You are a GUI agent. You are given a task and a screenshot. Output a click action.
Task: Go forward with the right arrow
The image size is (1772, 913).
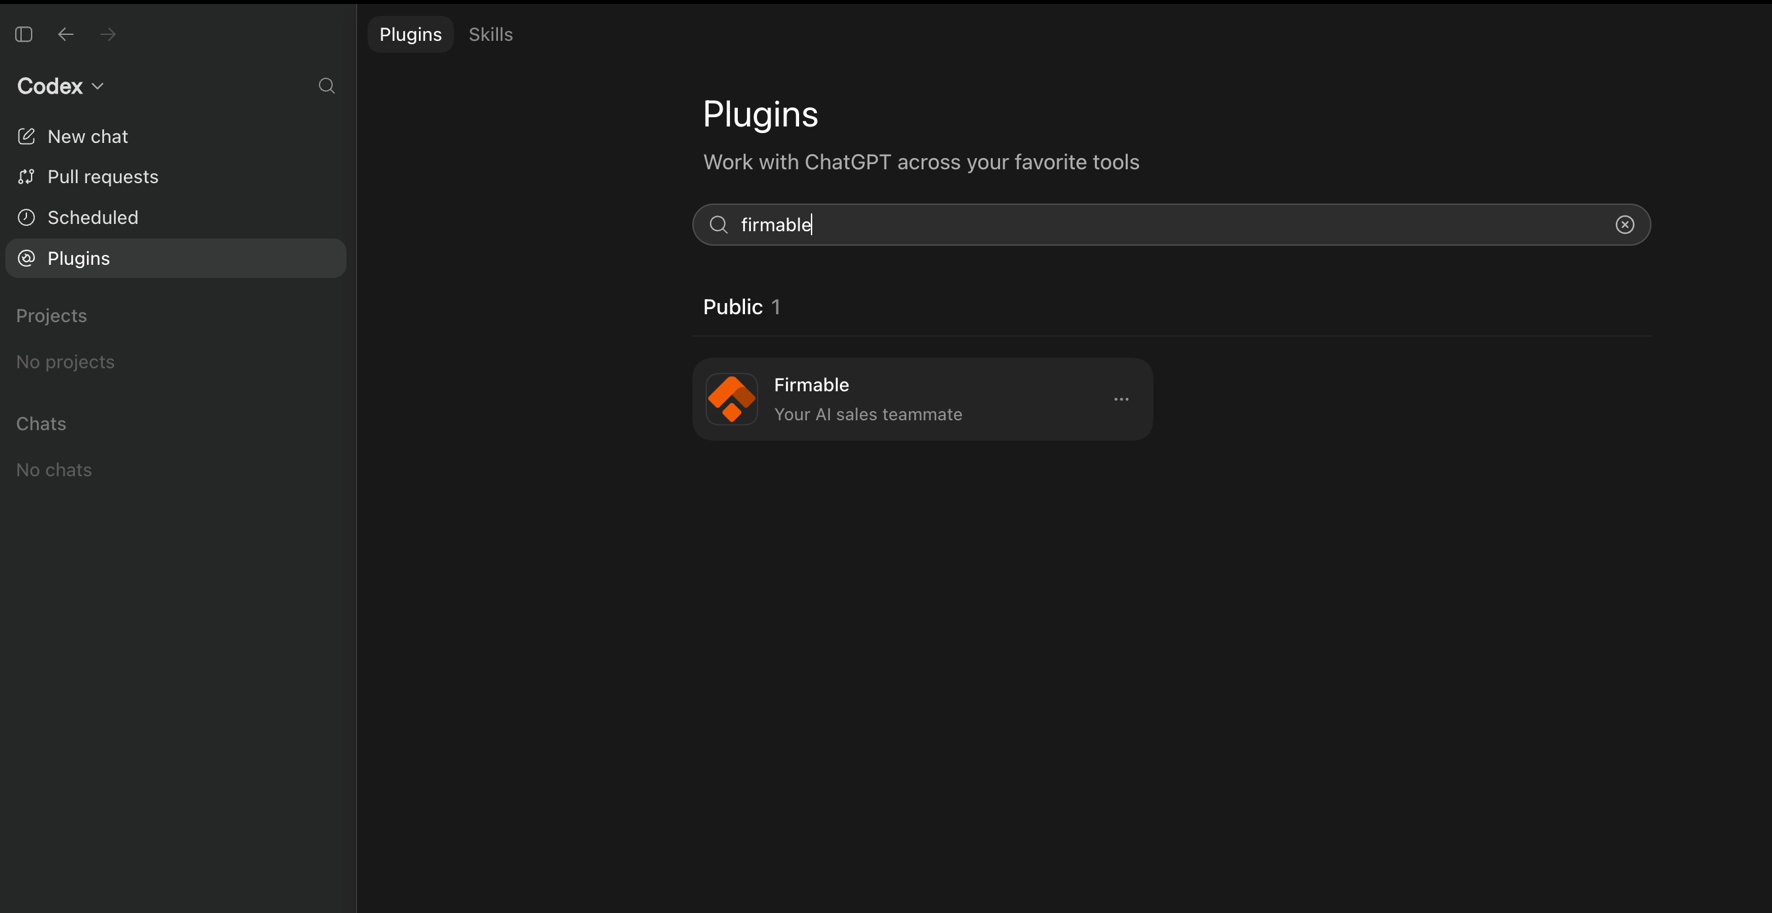click(108, 34)
